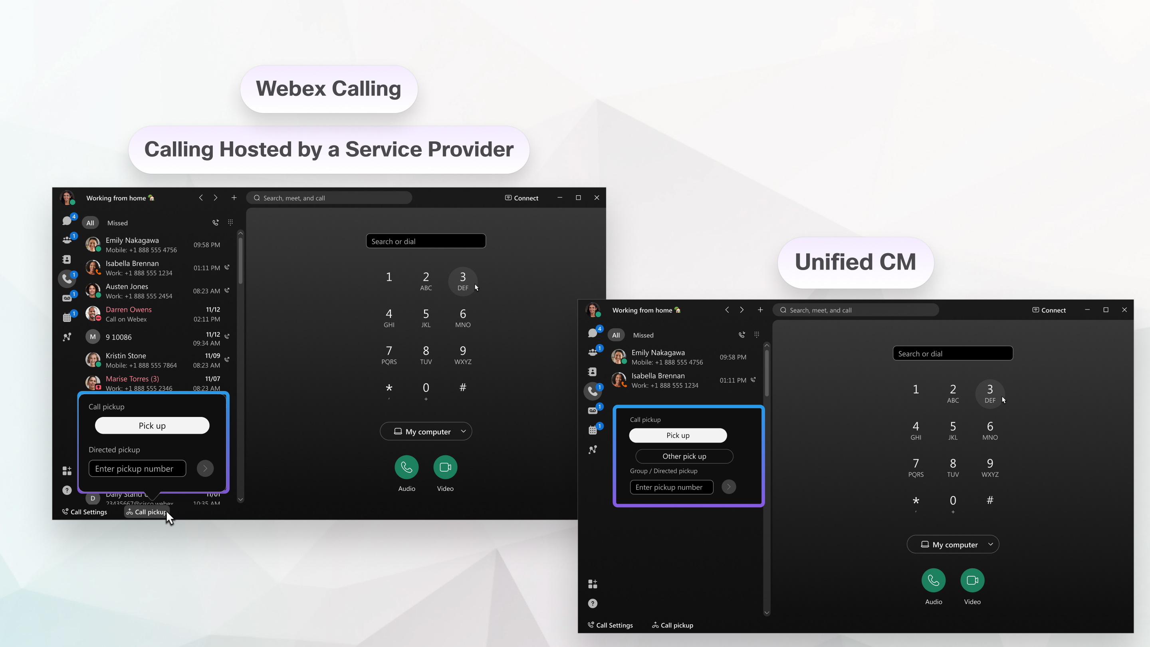Click the settings/help question mark icon

[67, 490]
